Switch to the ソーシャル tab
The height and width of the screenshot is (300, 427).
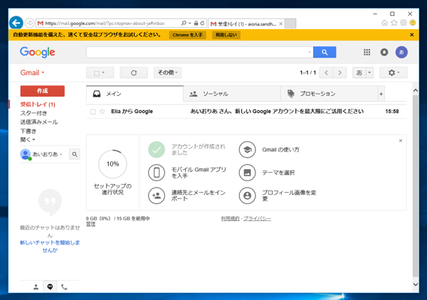coord(232,94)
